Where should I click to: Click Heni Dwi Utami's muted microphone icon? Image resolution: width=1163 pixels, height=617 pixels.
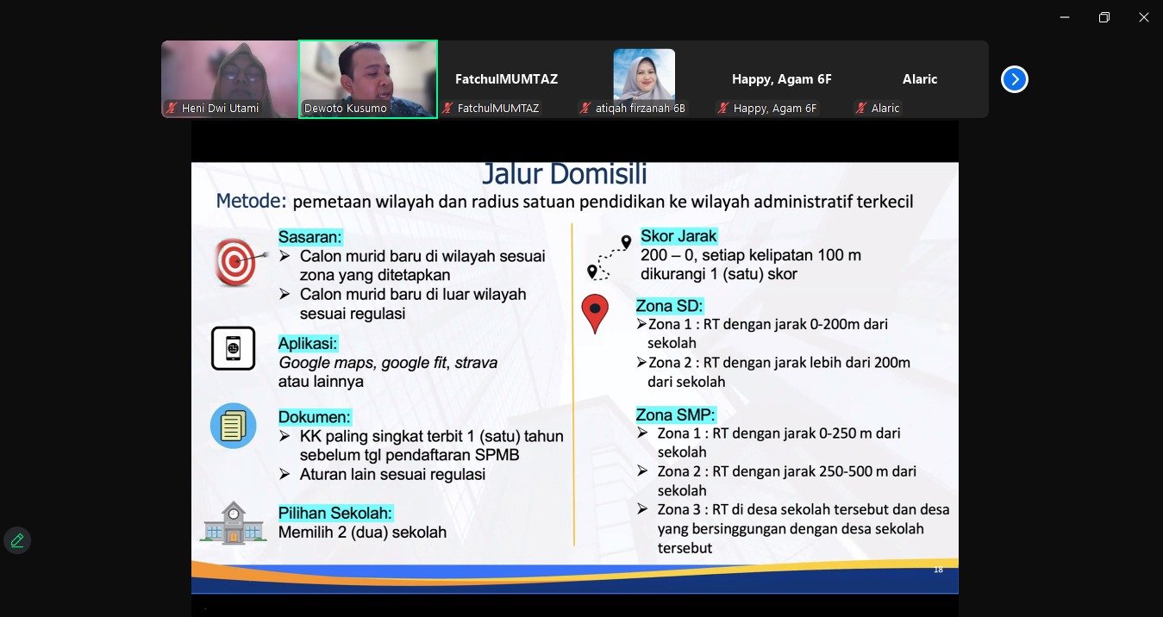pos(172,109)
